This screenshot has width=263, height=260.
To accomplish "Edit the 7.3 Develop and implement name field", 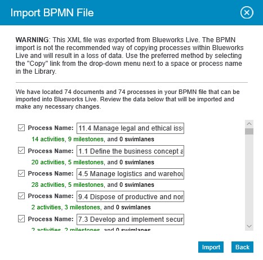I will [x=130, y=219].
